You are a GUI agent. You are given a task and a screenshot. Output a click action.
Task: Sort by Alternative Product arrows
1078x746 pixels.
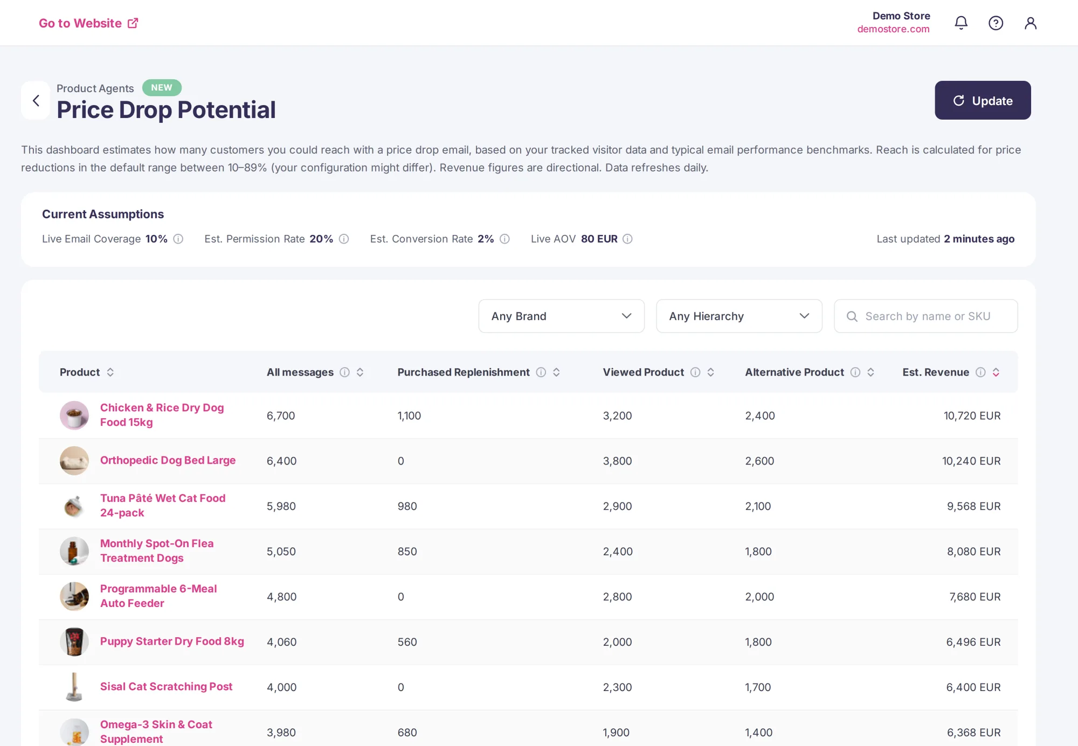870,372
